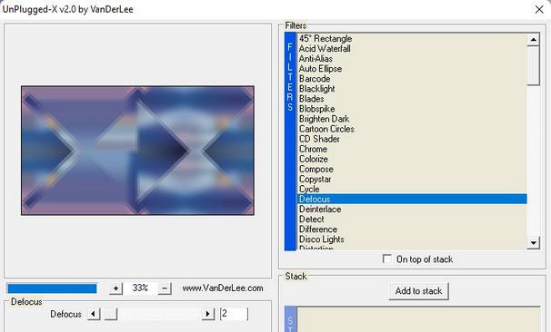Click the Defocus value input field
The height and width of the screenshot is (332, 551).
[x=234, y=314]
